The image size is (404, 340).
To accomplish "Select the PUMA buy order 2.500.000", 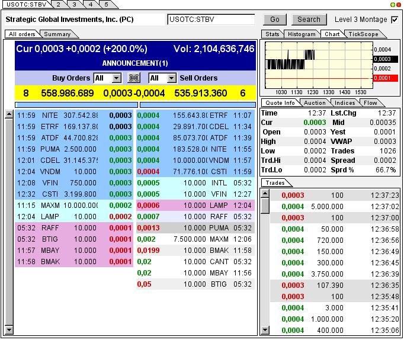I will coord(74,149).
